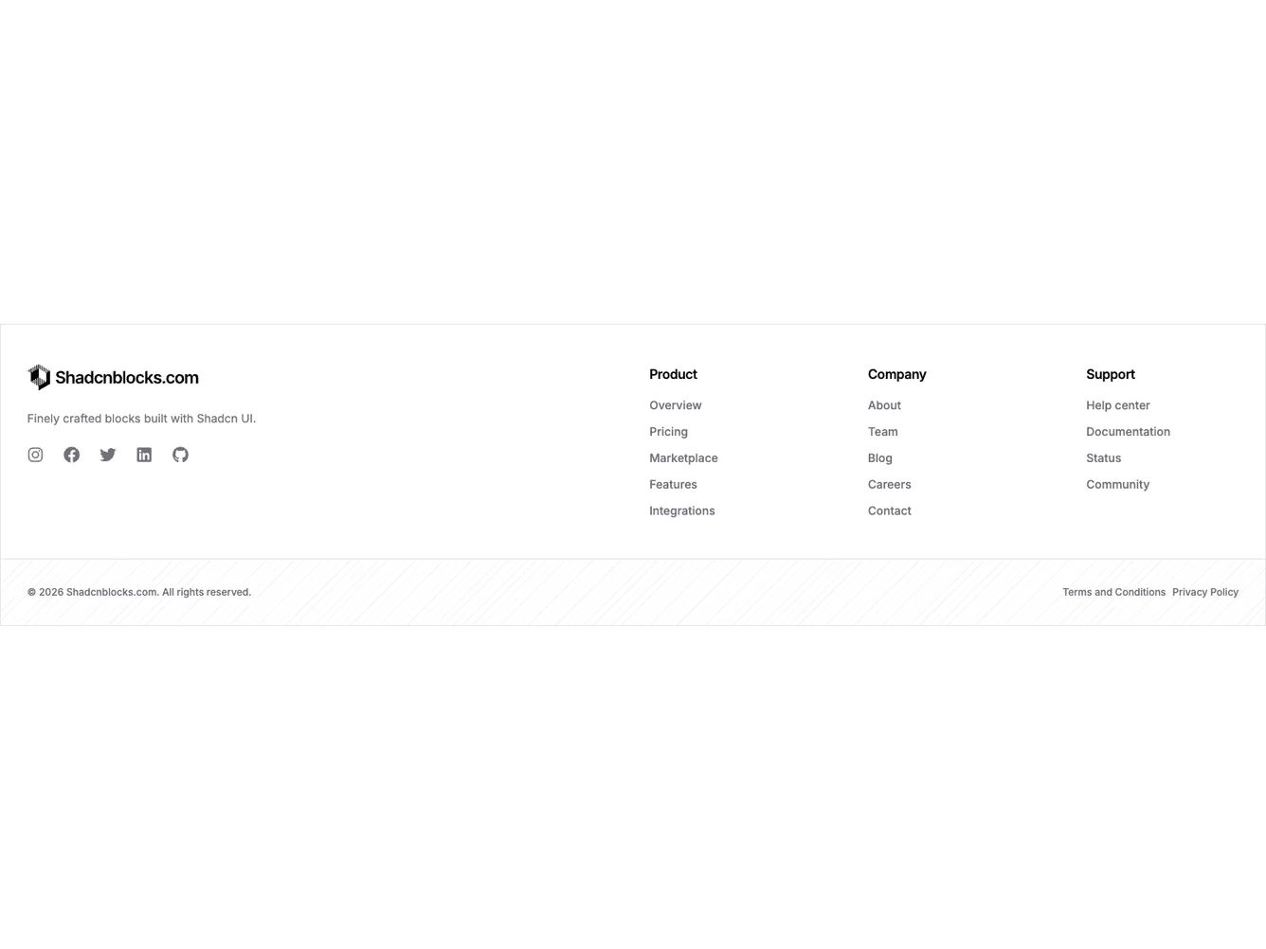Click the 'Finely crafted blocks' tagline text
Image resolution: width=1266 pixels, height=949 pixels.
click(x=141, y=419)
